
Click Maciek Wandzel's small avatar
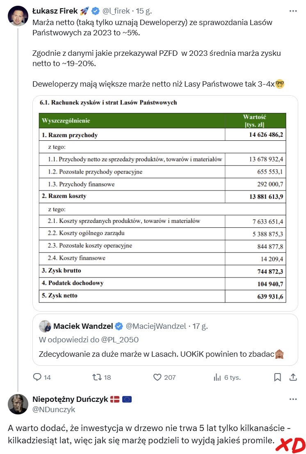click(45, 327)
